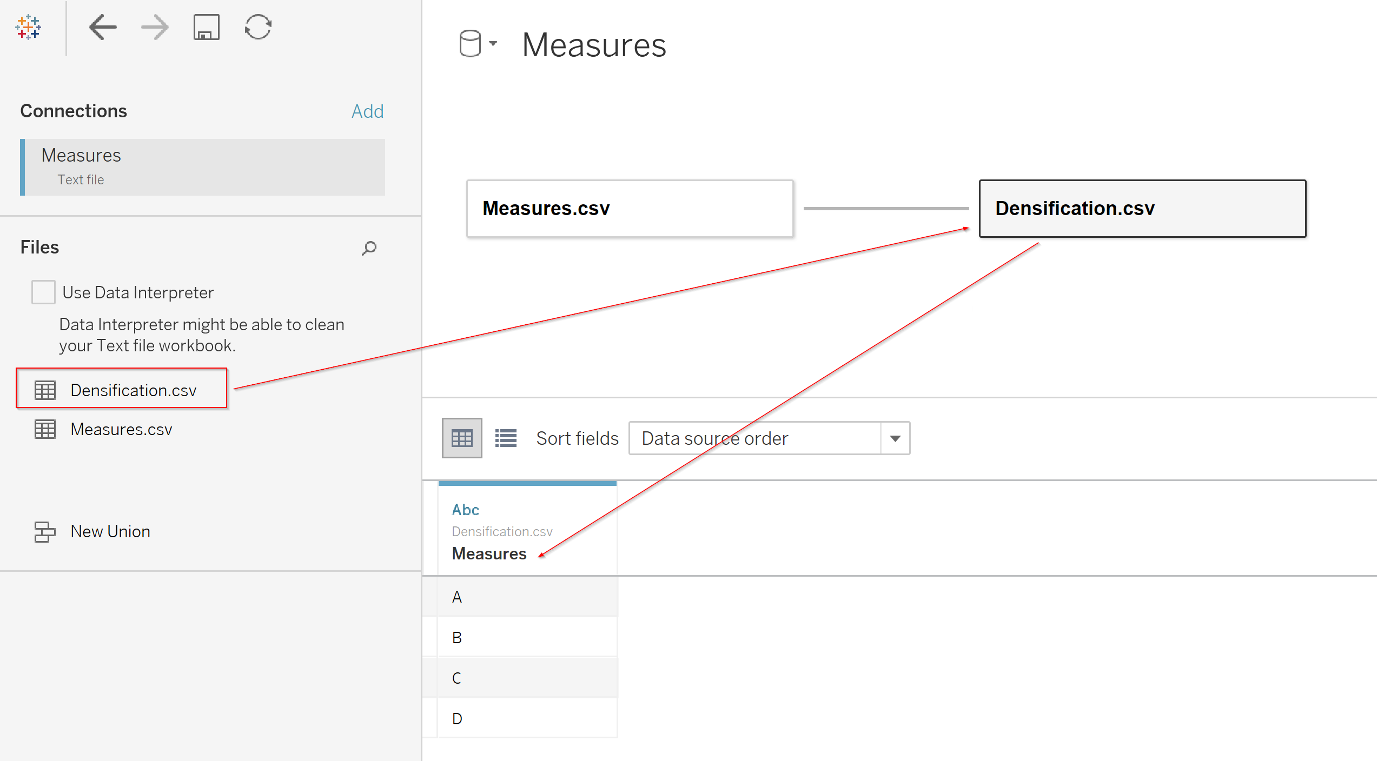
Task: Switch to the data grid view icon
Action: pyautogui.click(x=462, y=438)
